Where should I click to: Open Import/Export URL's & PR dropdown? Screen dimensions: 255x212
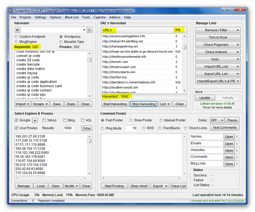pyautogui.click(x=218, y=81)
